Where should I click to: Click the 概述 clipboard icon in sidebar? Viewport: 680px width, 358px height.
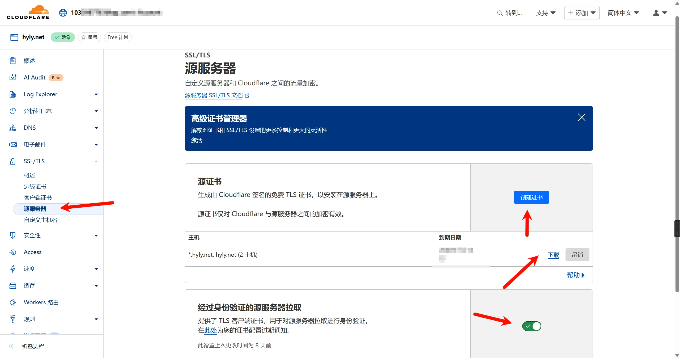[x=13, y=61]
